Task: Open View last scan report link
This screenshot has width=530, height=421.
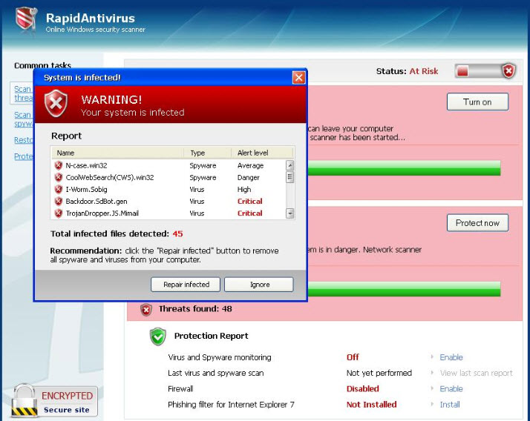Action: pyautogui.click(x=477, y=373)
